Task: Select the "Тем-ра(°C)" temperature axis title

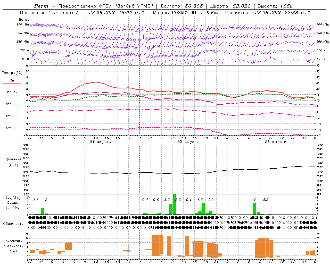Action: coord(12,73)
